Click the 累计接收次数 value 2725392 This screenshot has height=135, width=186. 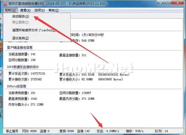[x=36, y=79]
